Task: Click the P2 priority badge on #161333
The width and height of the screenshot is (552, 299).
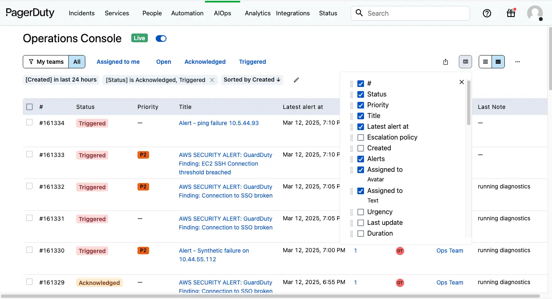Action: coord(143,155)
